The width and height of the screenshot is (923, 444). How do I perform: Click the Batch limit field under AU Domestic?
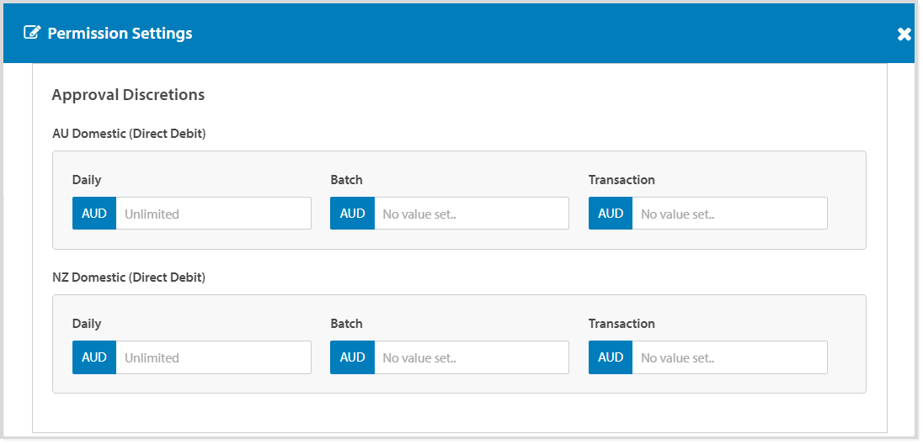[471, 214]
